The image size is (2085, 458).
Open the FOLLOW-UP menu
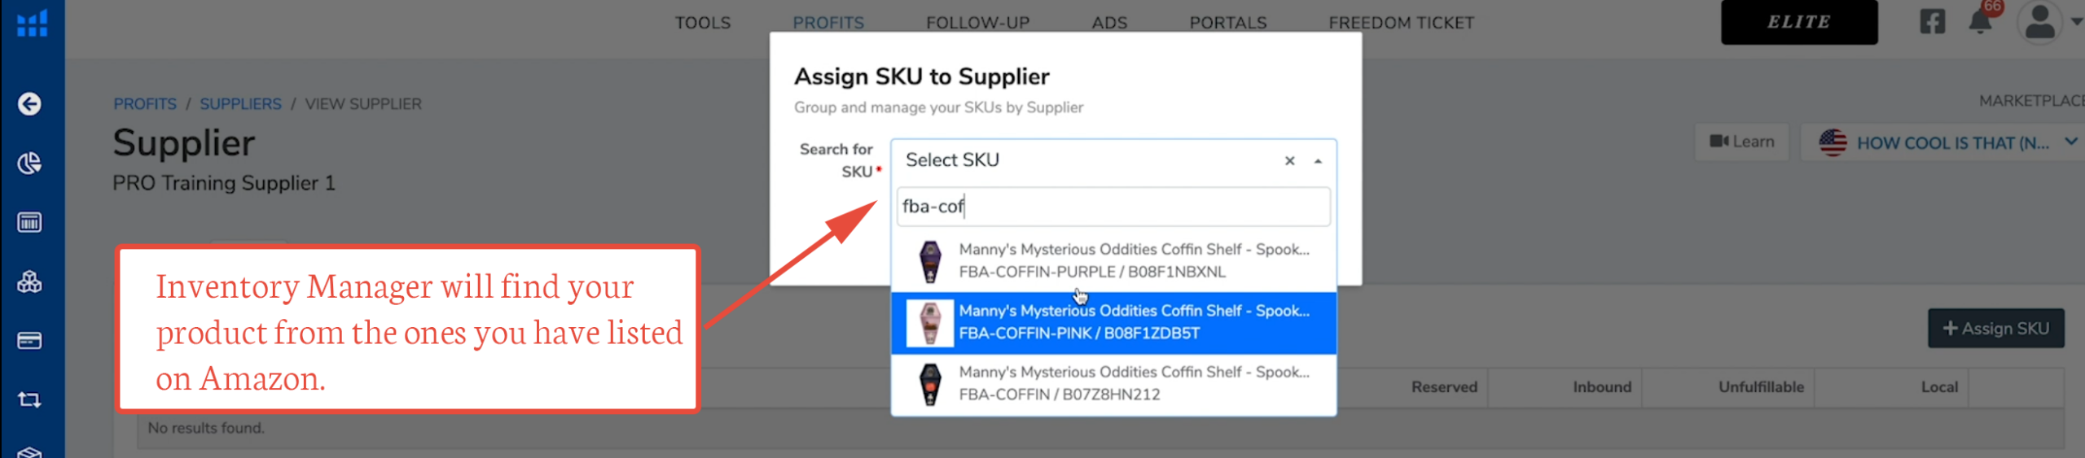tap(977, 23)
